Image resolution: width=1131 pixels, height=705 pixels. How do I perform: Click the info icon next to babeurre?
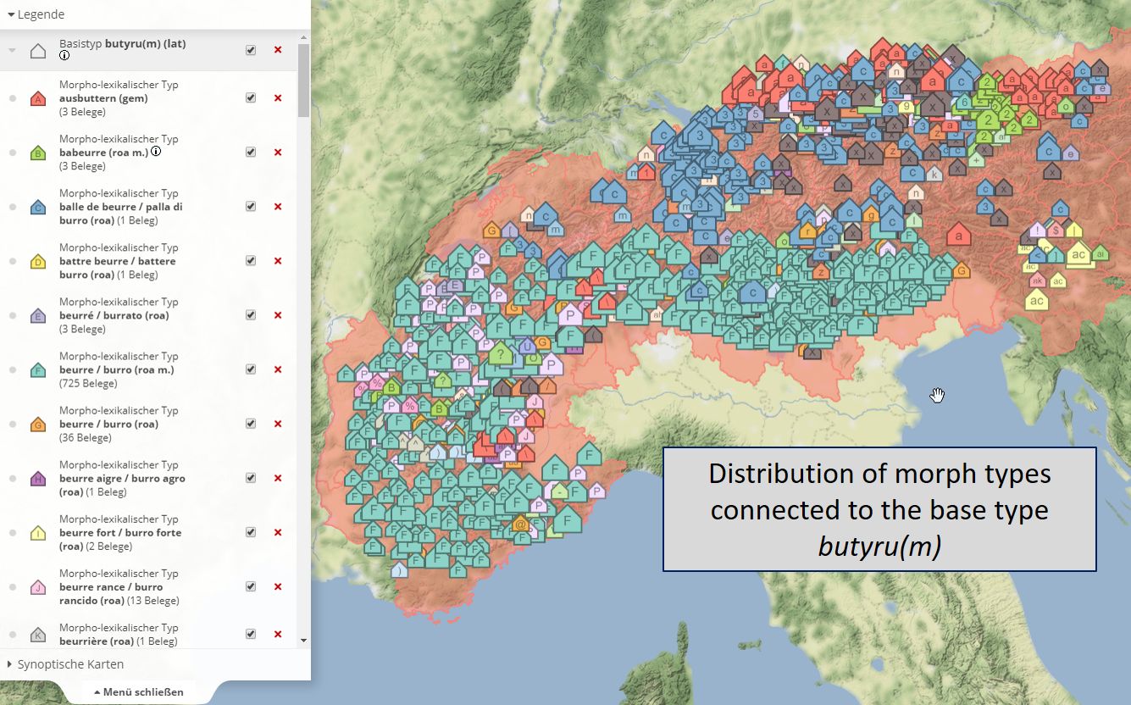point(156,153)
